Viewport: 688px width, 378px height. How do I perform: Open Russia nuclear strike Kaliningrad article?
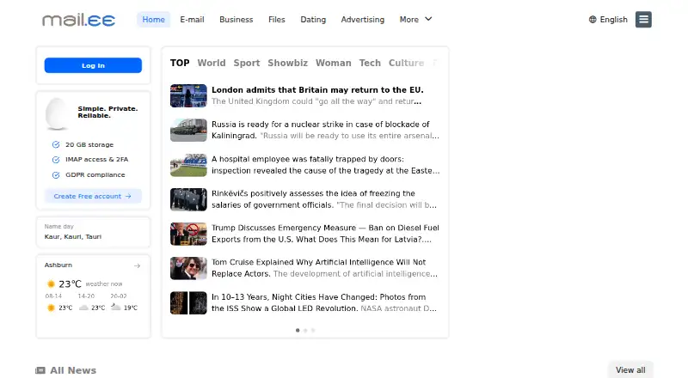click(x=326, y=130)
